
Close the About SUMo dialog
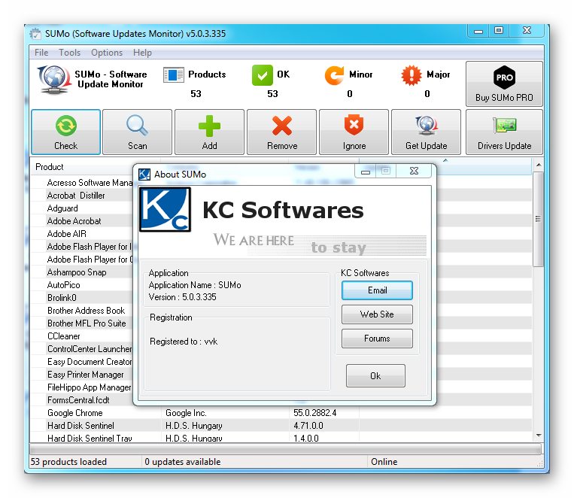pos(414,171)
